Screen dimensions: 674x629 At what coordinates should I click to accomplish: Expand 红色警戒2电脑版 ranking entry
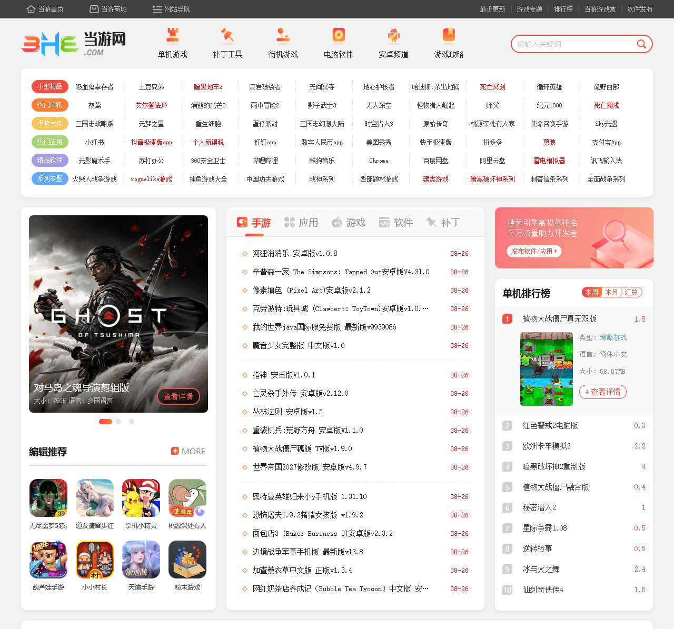[x=550, y=425]
